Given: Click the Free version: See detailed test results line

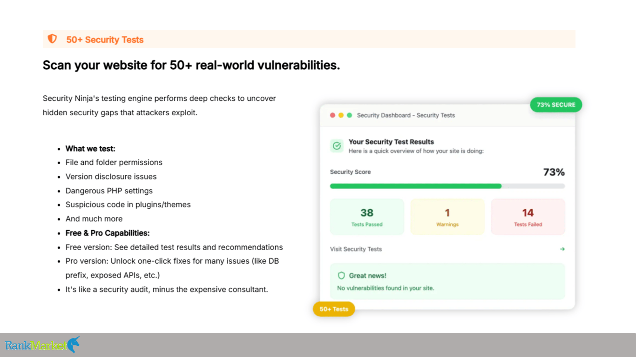Looking at the screenshot, I should click(x=174, y=247).
